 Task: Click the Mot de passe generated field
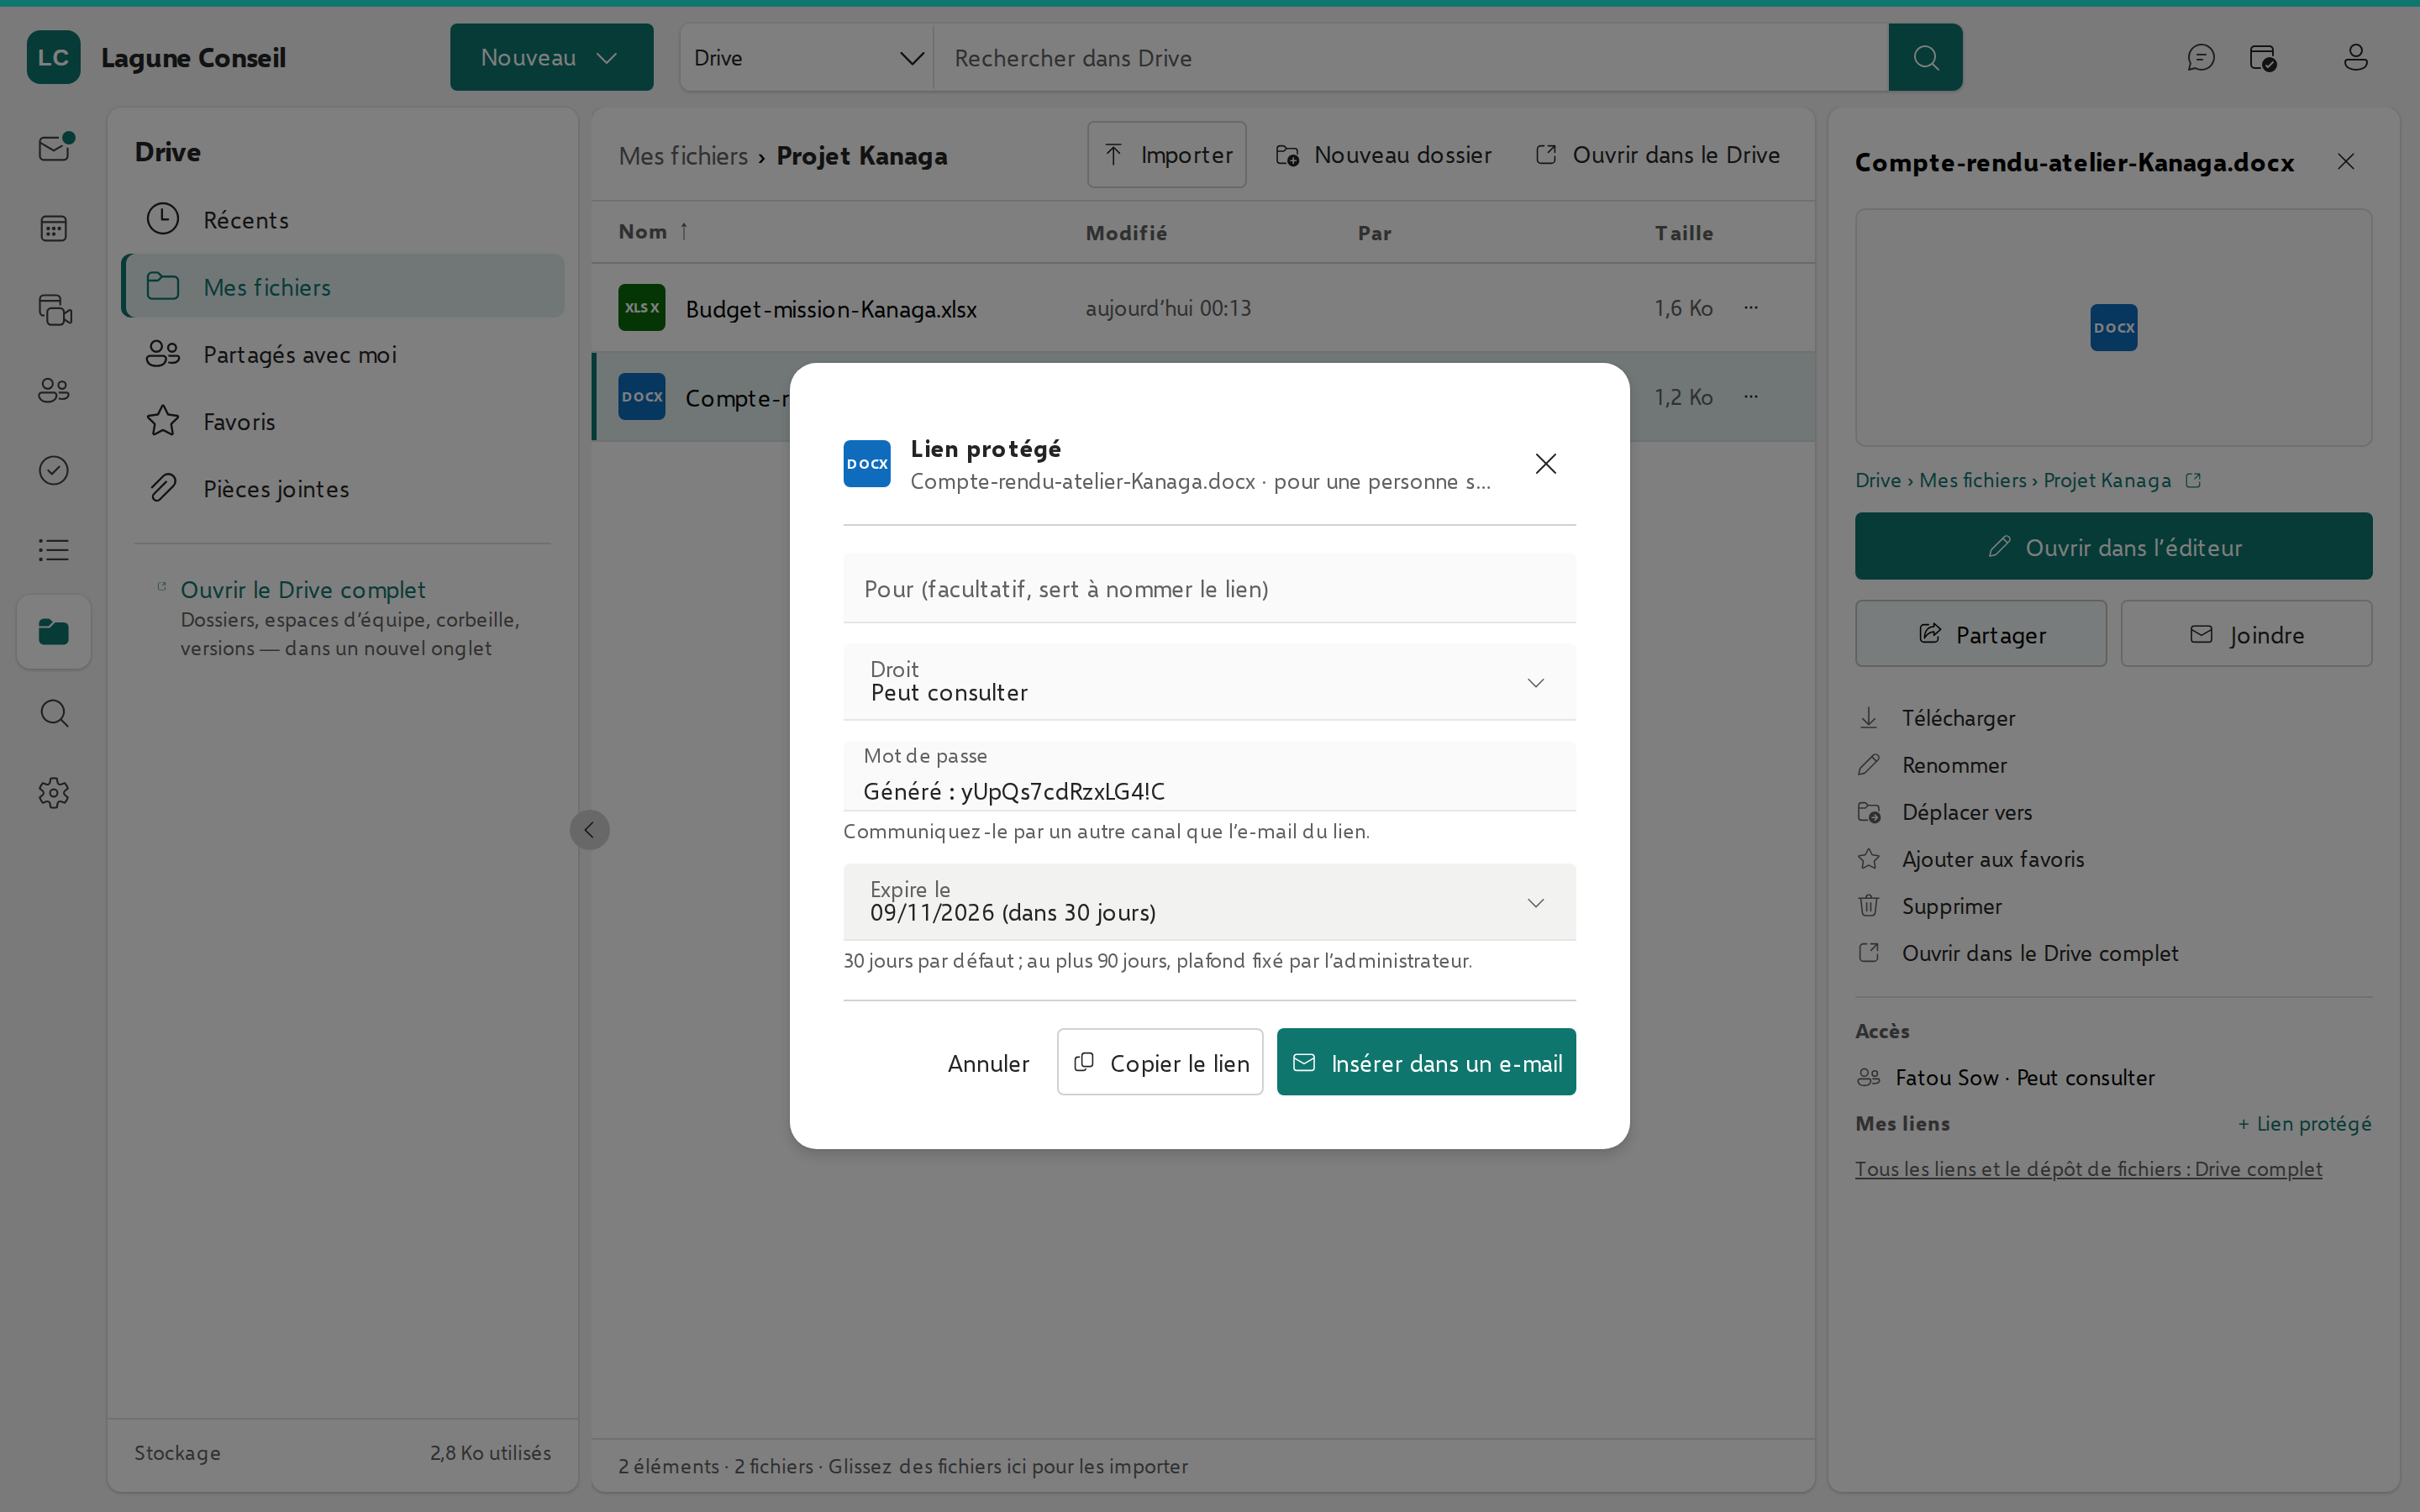(x=1209, y=776)
